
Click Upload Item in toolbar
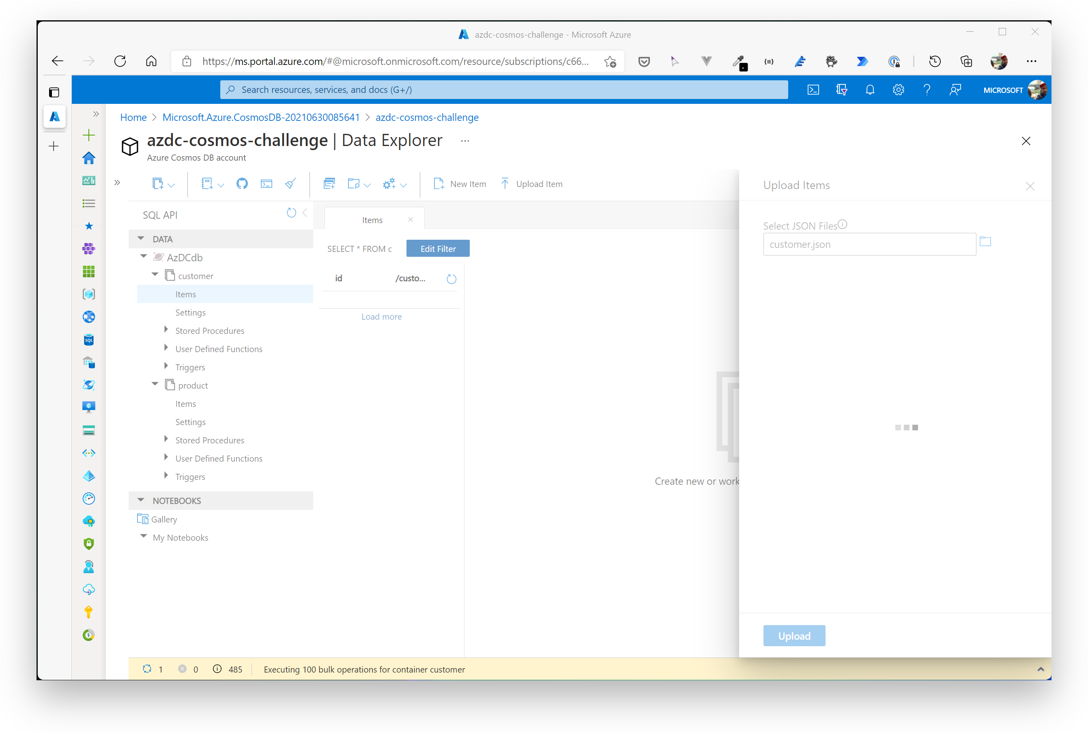tap(531, 184)
